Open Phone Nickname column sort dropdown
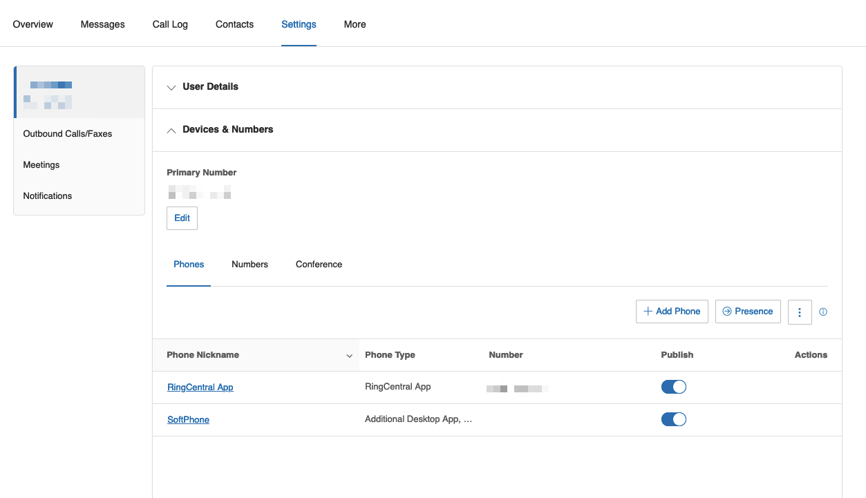 [x=349, y=356]
